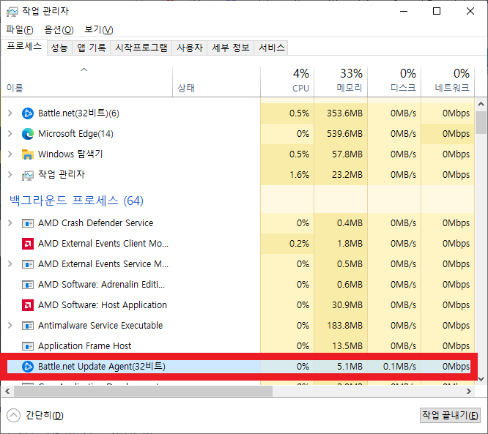Expand the Antimalware Service Executable row
Screen dimensions: 488x434
coord(10,326)
